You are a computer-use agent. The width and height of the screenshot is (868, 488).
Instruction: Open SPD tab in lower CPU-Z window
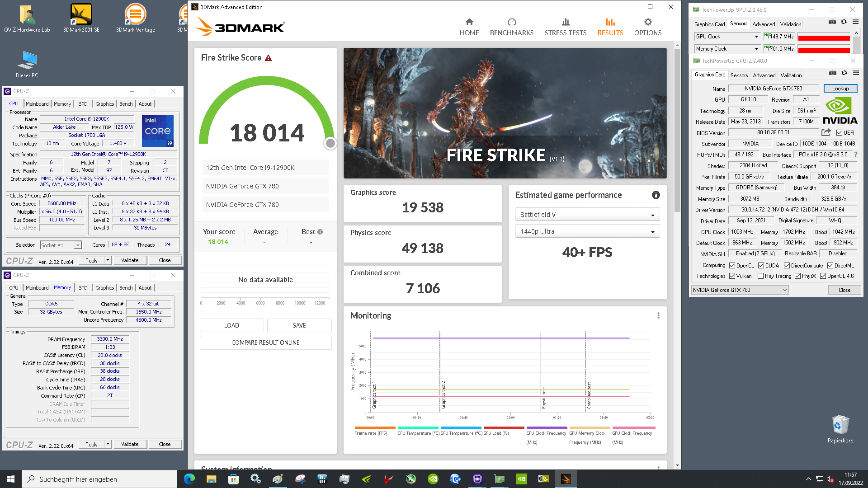point(83,288)
